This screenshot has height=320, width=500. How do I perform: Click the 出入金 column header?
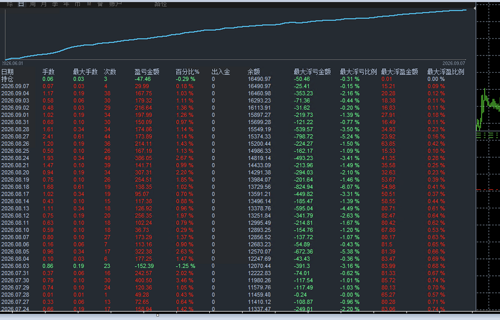coord(221,72)
